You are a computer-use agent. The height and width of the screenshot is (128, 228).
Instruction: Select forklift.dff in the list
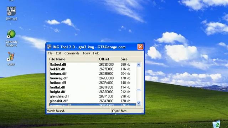(x=93, y=69)
